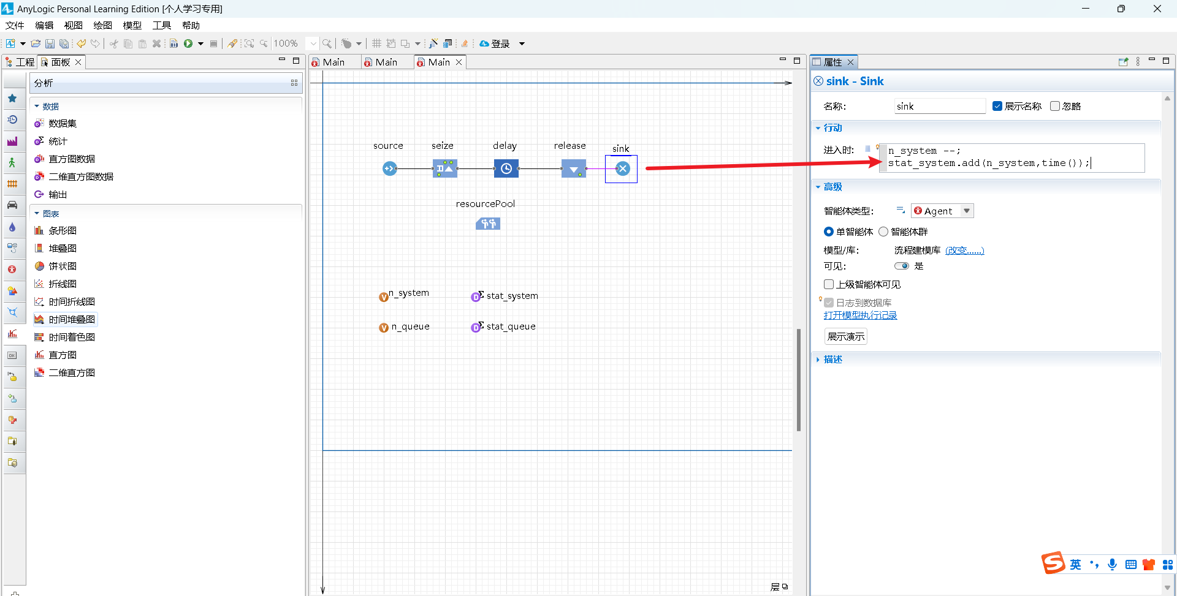1177x596 pixels.
Task: Click the Undo arrow icon
Action: coord(81,43)
